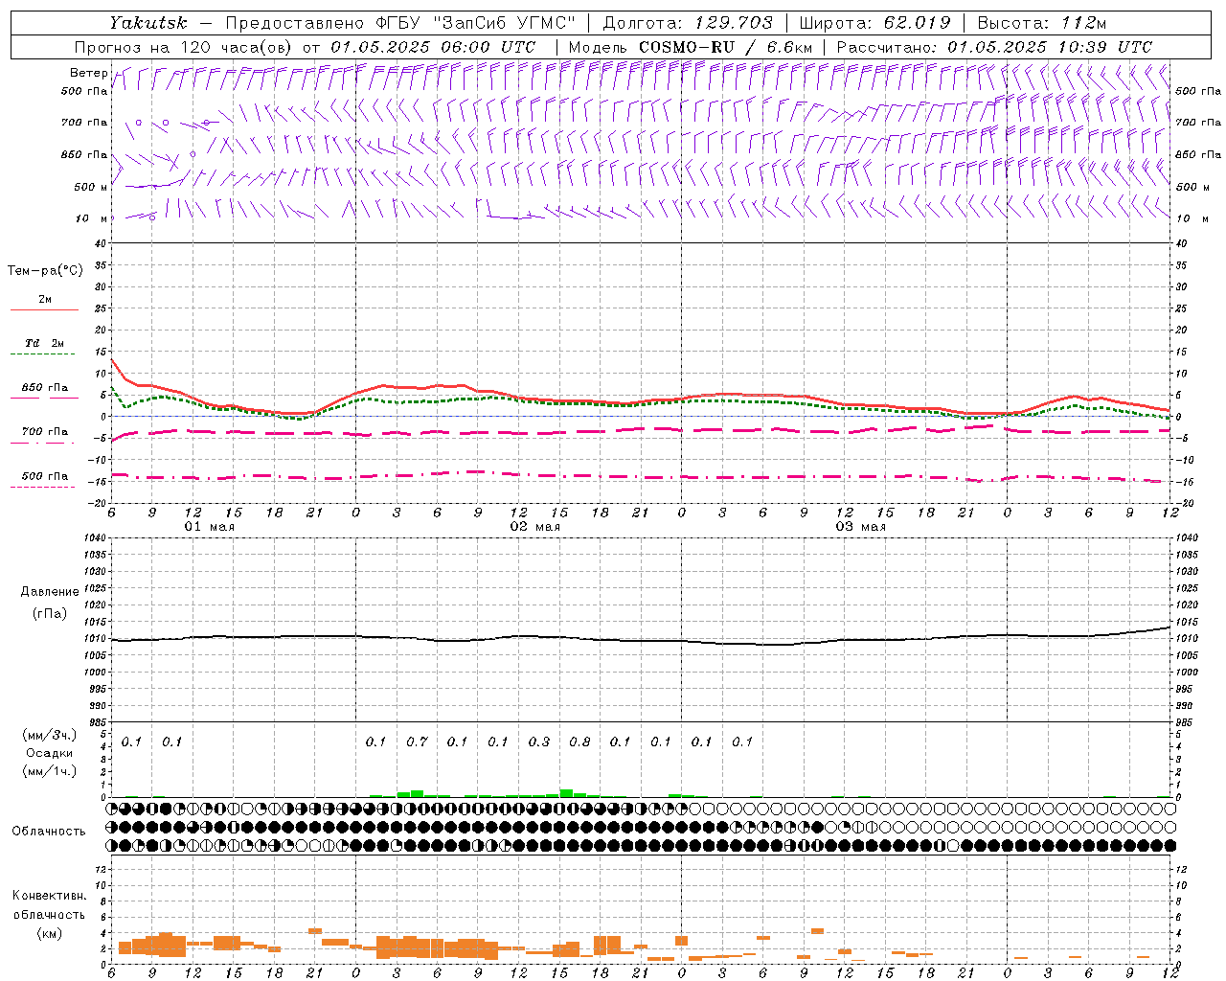Click the 0.7 precipitation amount value
Viewport: 1226px width, 981px height.
point(417,741)
